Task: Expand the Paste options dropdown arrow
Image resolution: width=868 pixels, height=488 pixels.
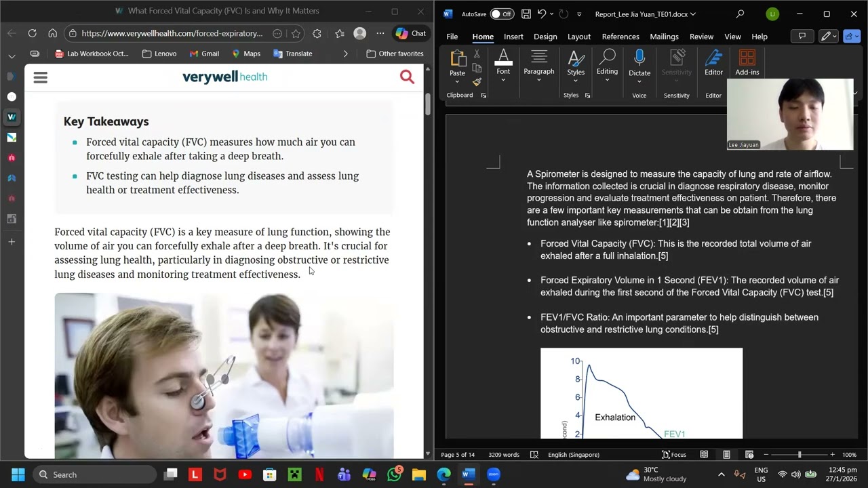Action: click(457, 82)
